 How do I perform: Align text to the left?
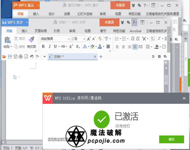117,47
